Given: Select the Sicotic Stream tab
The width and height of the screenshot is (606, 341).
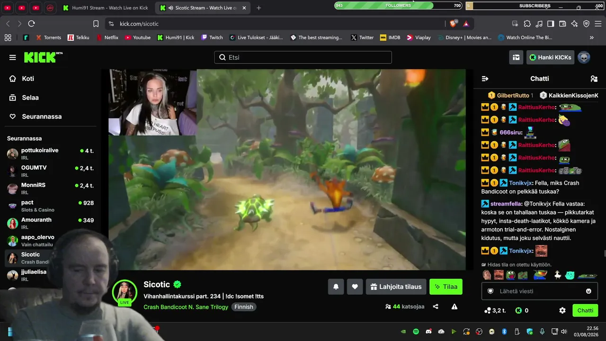Looking at the screenshot, I should pos(204,8).
